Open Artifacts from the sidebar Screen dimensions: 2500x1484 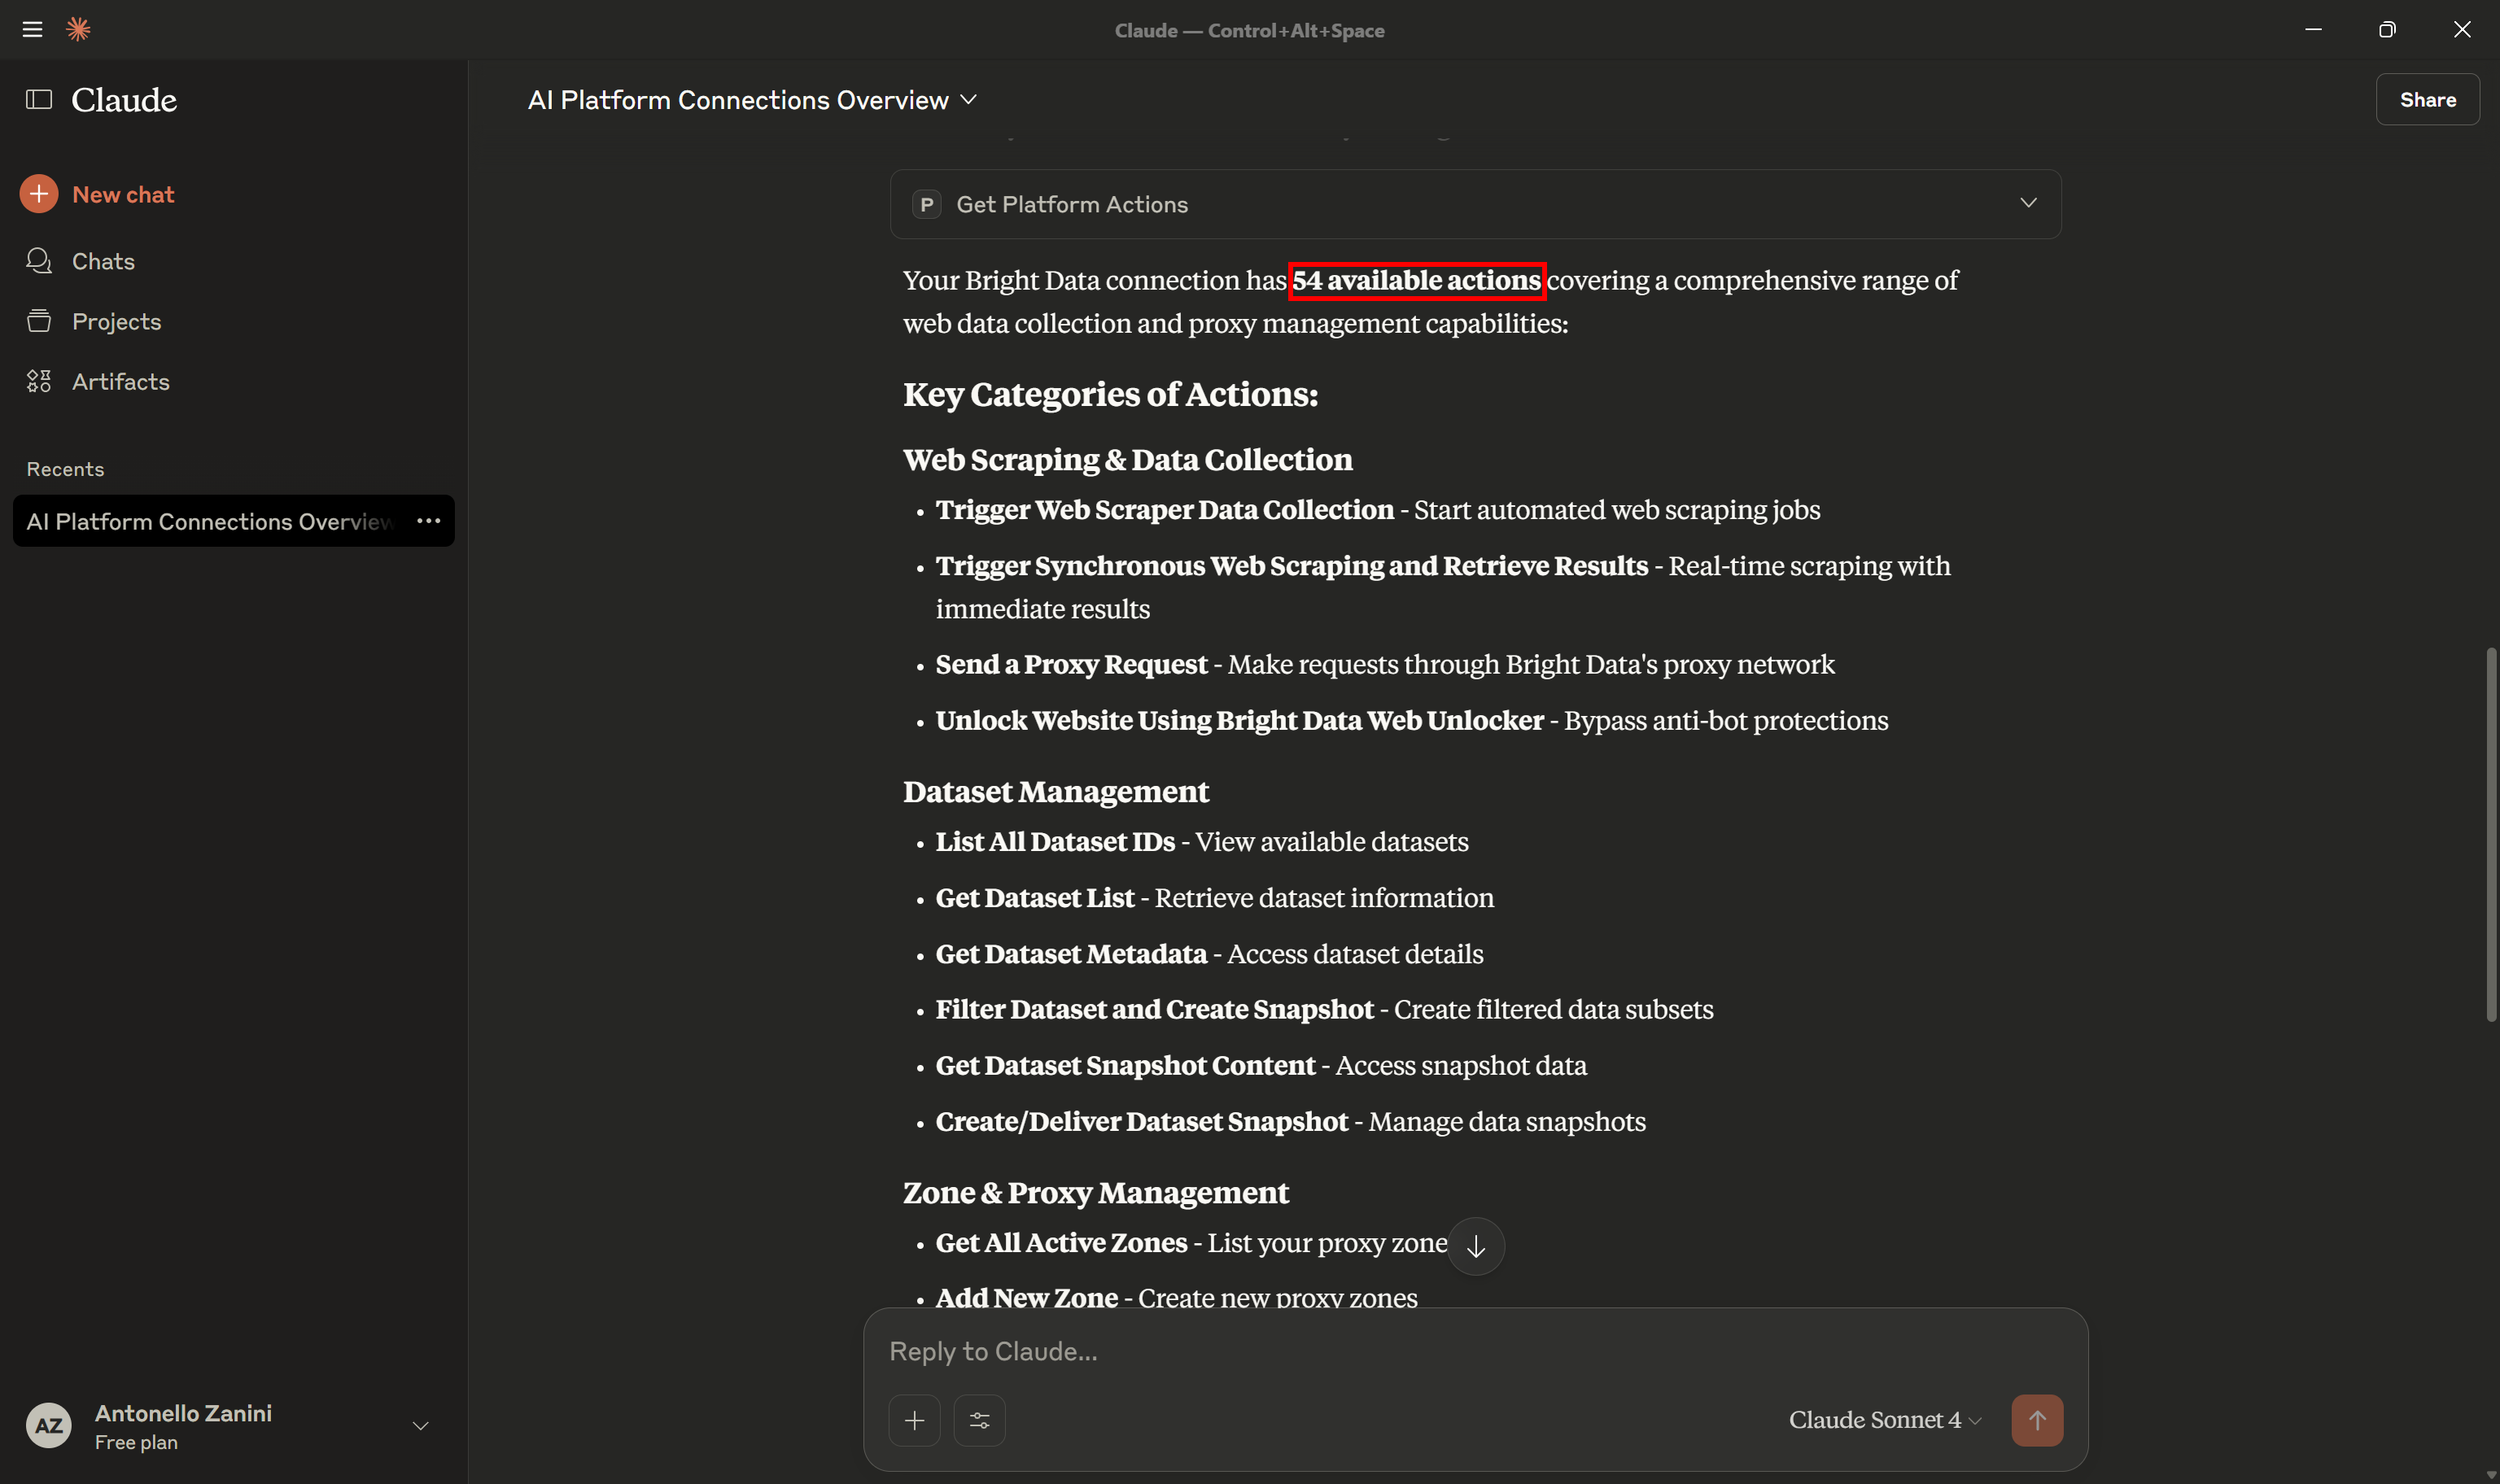[x=120, y=381]
